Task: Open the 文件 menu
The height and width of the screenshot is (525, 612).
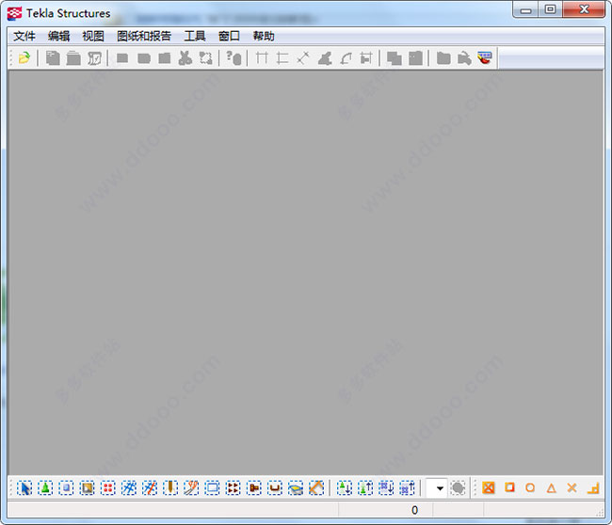Action: (x=24, y=37)
